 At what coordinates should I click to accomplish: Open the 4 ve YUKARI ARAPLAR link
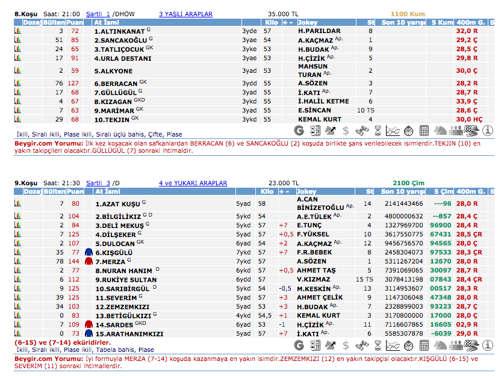193,183
